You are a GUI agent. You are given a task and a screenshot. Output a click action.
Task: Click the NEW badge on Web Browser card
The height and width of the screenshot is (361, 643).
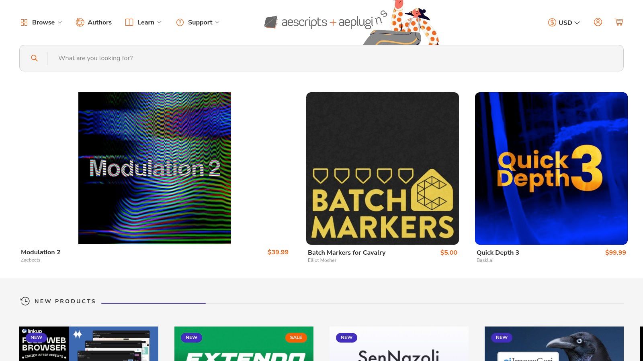37,337
